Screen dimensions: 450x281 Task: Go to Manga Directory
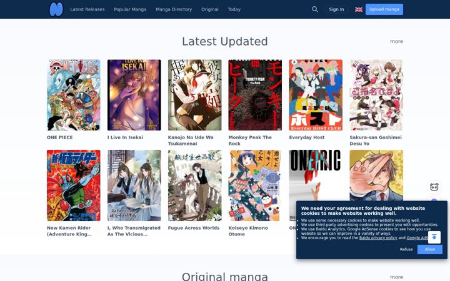coord(174,9)
